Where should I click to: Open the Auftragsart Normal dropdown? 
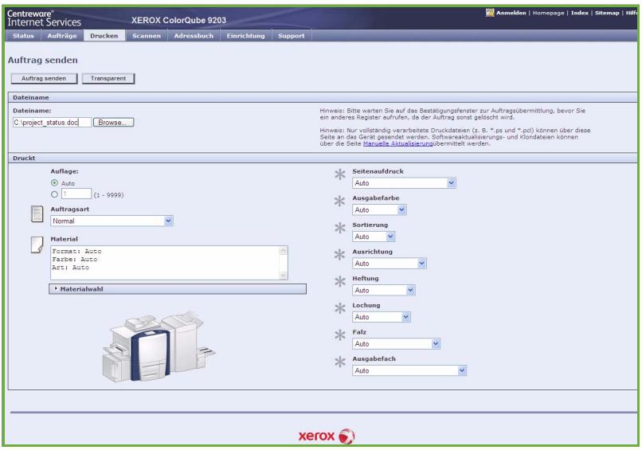[112, 221]
